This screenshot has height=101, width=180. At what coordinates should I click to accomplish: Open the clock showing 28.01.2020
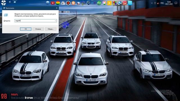pos(169,3)
